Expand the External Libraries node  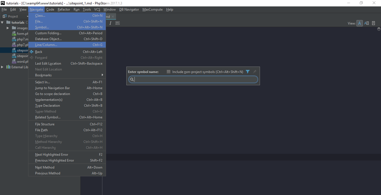click(x=3, y=67)
